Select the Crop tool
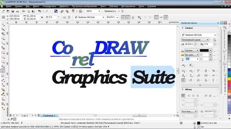 [3, 34]
